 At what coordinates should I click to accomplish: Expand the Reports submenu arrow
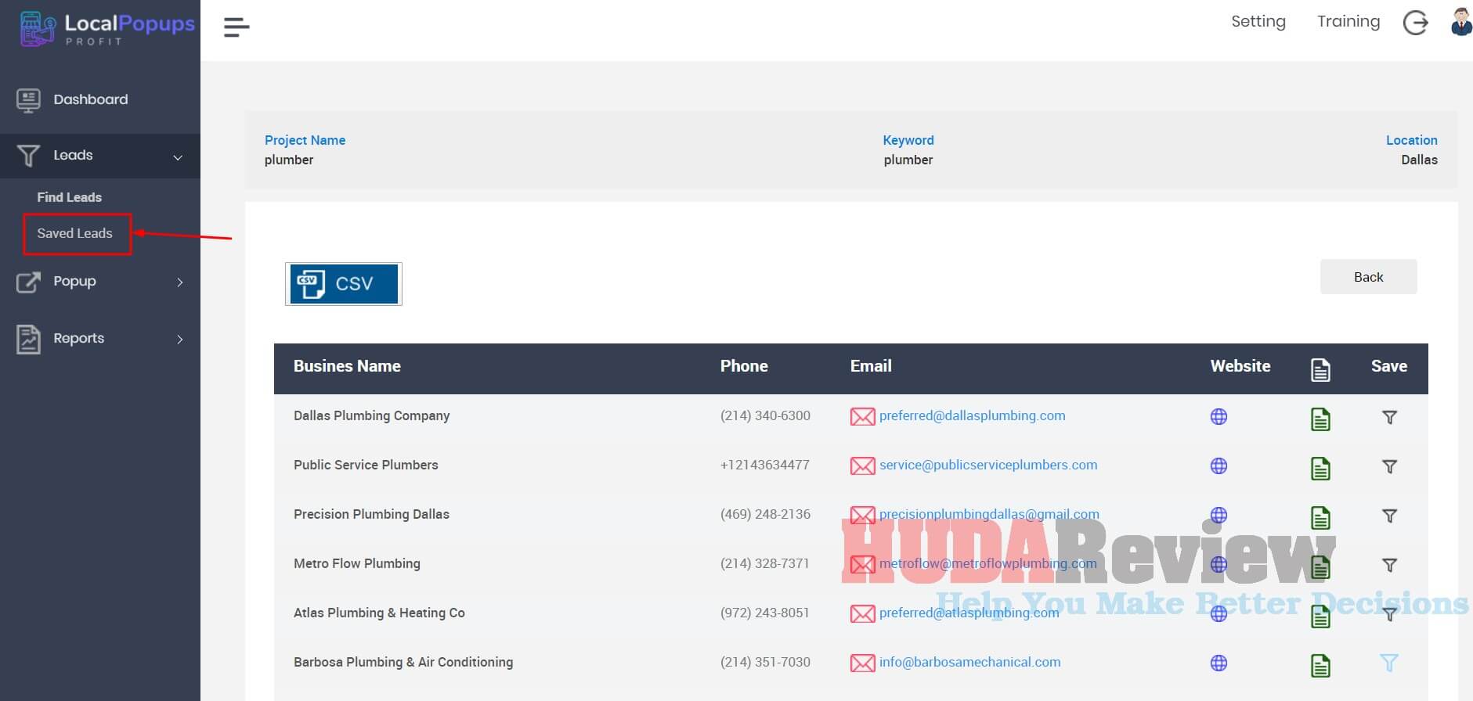click(x=180, y=340)
